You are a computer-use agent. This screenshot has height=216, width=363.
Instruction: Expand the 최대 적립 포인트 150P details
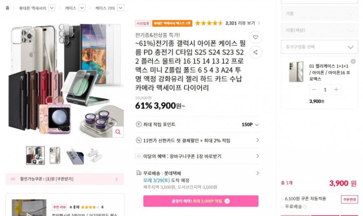coord(257,124)
